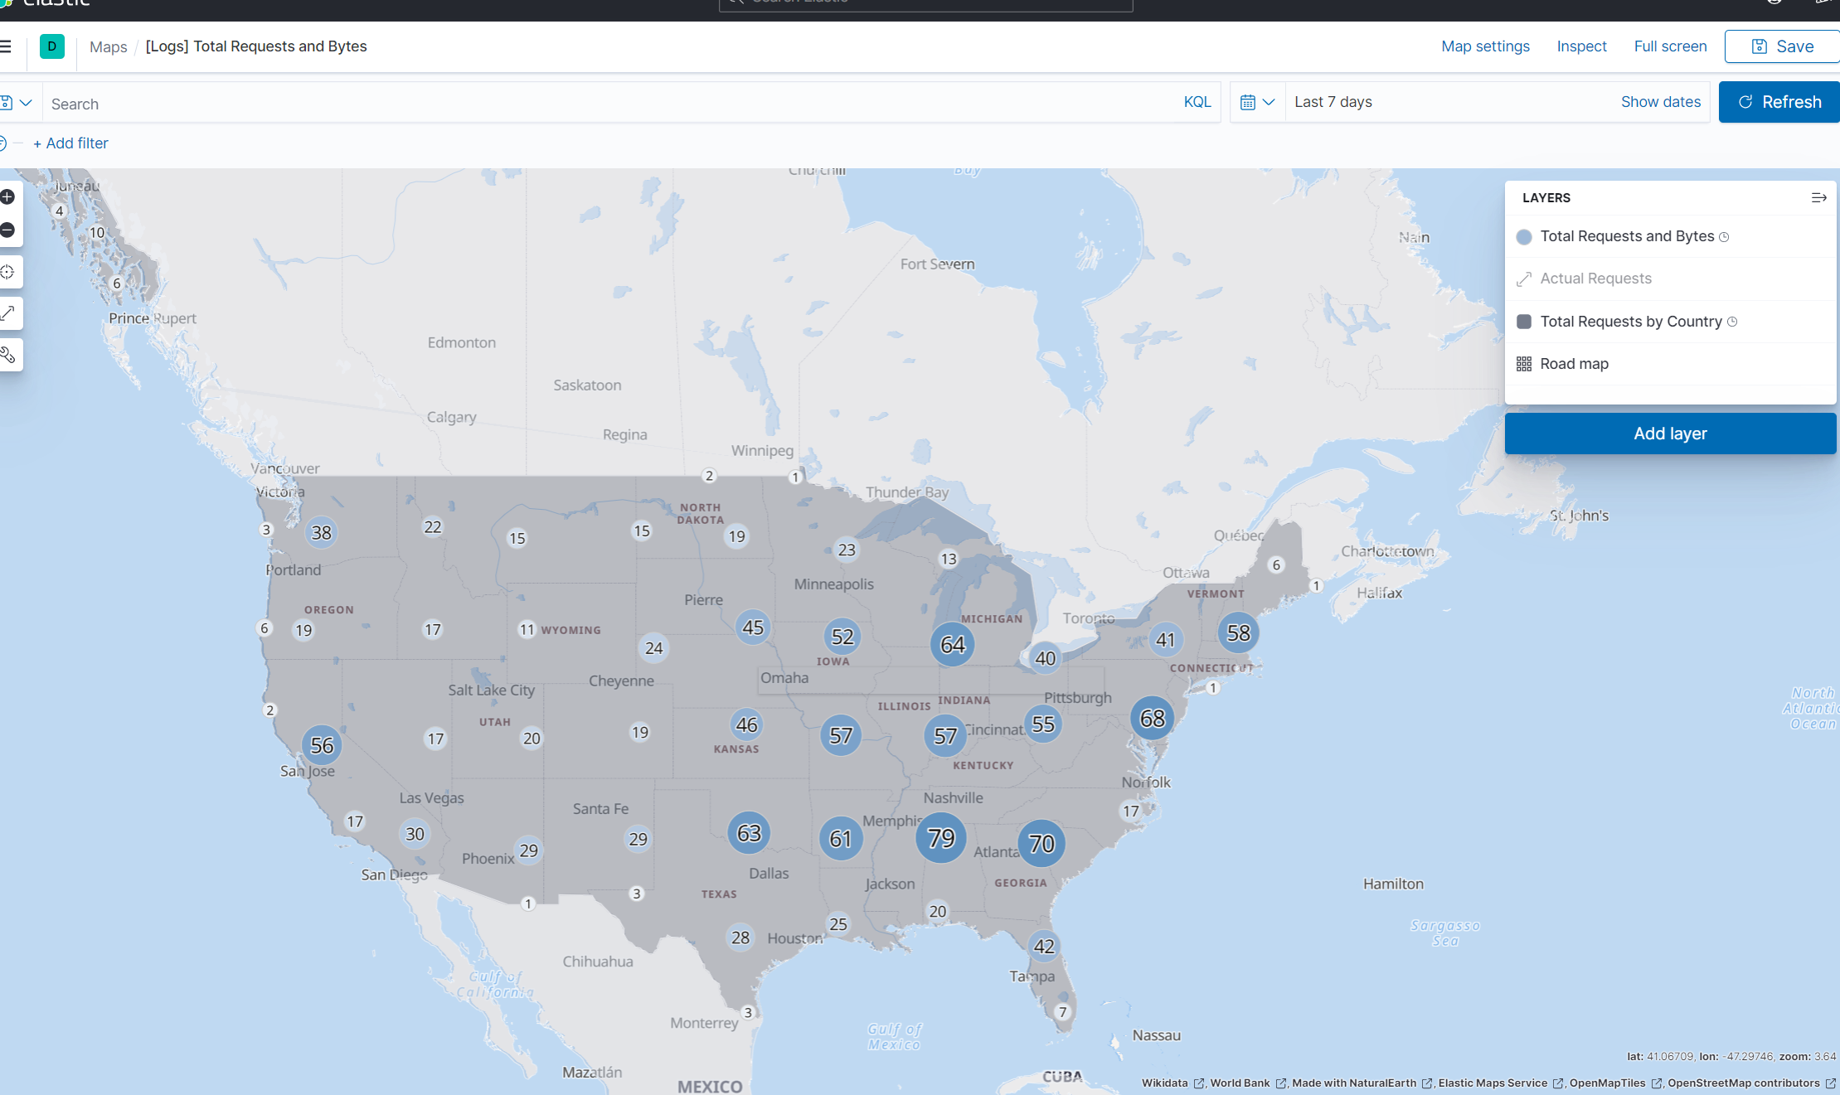Switch to Full screen mode
1840x1095 pixels.
[x=1670, y=46]
